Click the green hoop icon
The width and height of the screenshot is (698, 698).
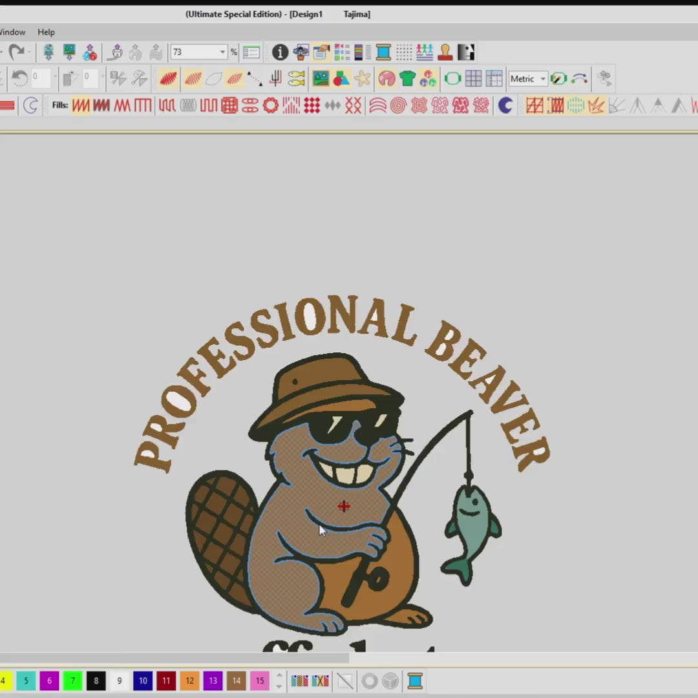point(452,79)
